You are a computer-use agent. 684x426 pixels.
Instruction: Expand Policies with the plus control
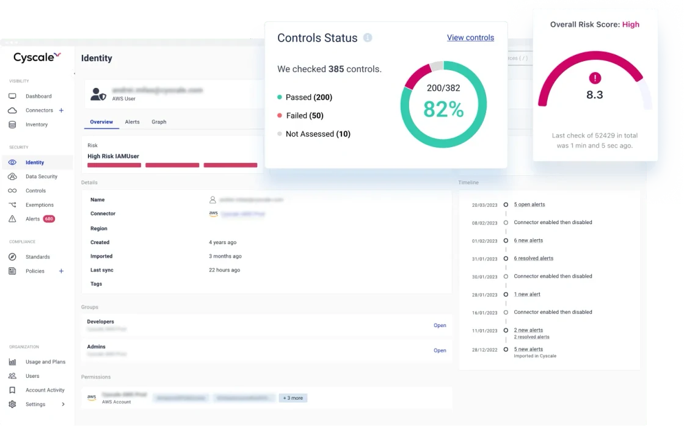(x=61, y=271)
